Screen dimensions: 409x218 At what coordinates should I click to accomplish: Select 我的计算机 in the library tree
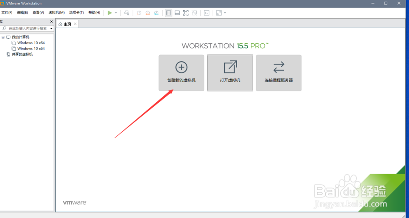coord(20,37)
